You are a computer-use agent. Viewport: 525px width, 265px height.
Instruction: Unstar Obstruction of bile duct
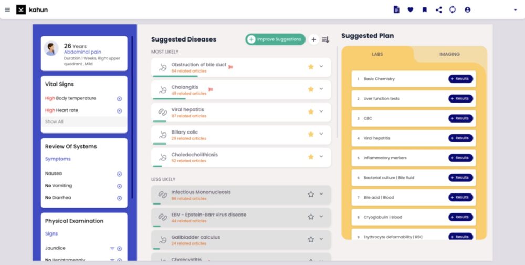click(311, 67)
